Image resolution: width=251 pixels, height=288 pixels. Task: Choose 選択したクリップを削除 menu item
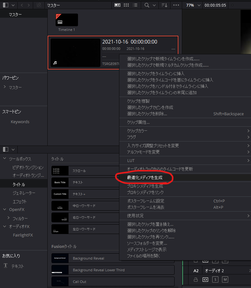[185, 114]
